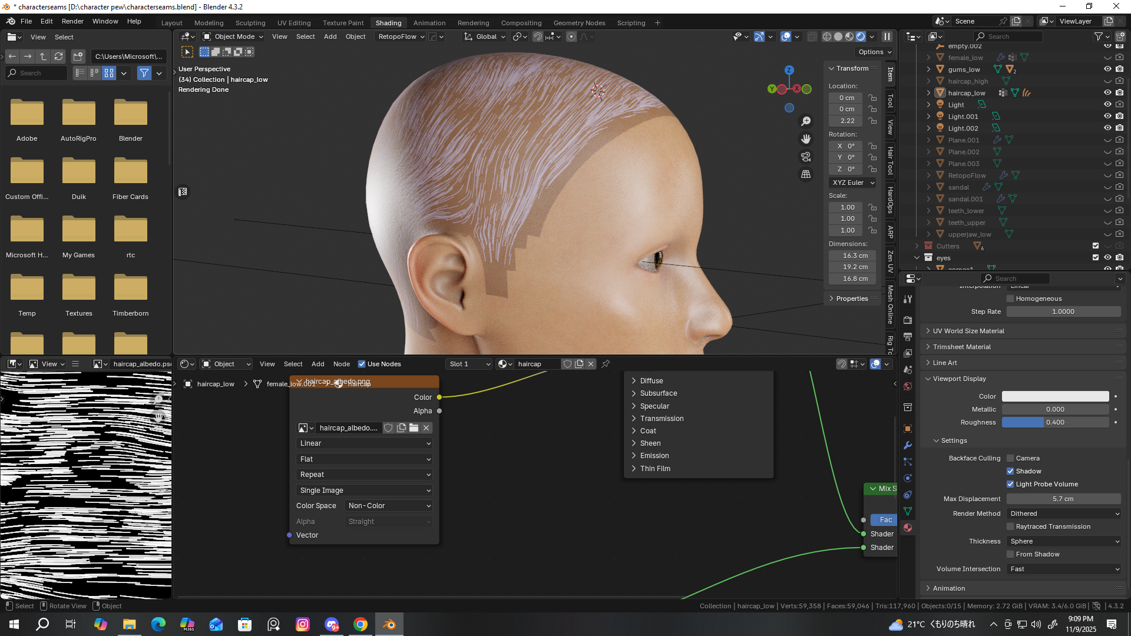This screenshot has width=1131, height=636.
Task: Toggle the camera view icon
Action: pyautogui.click(x=806, y=157)
